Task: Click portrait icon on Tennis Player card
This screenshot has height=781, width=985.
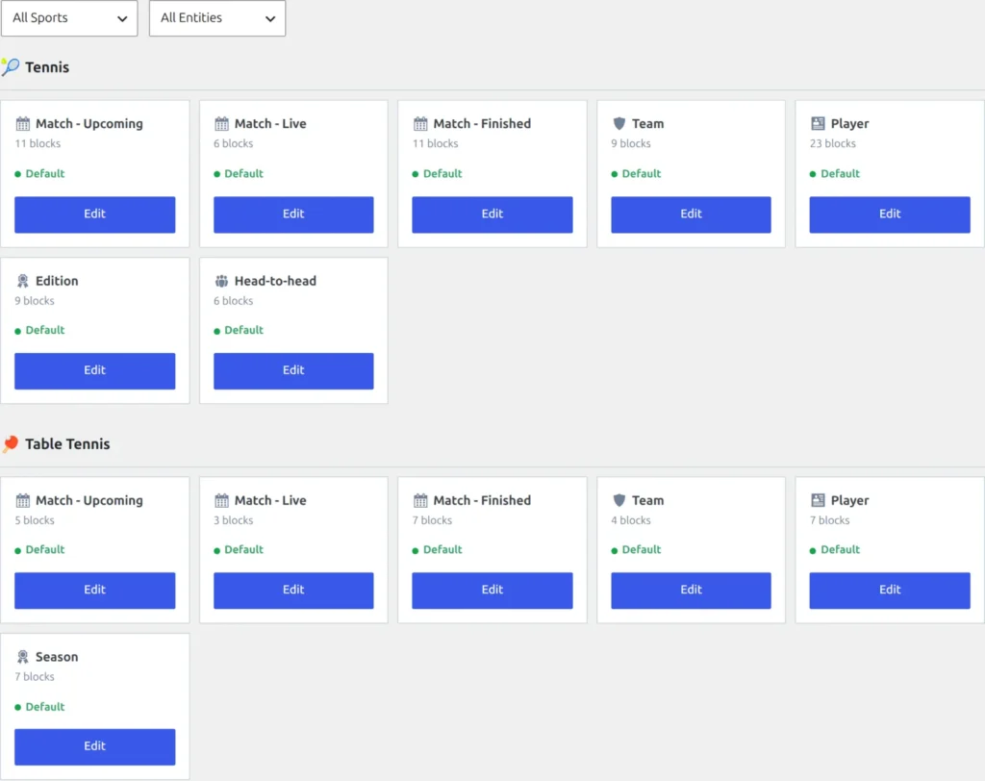Action: [x=818, y=123]
